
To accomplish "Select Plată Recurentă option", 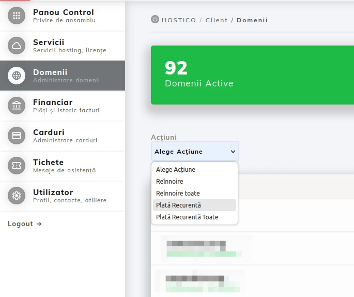I will click(x=178, y=205).
